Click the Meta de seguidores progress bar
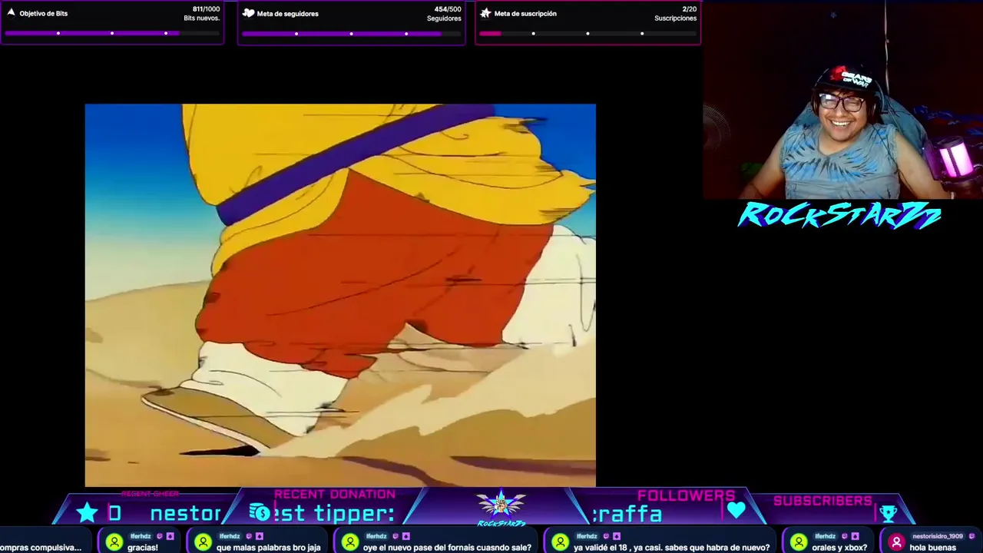The height and width of the screenshot is (553, 983). point(351,33)
